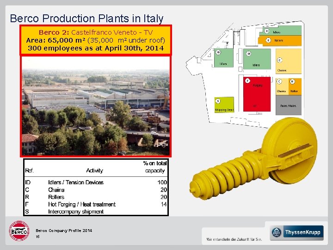Click the circled F marker on Forging block

(247, 81)
